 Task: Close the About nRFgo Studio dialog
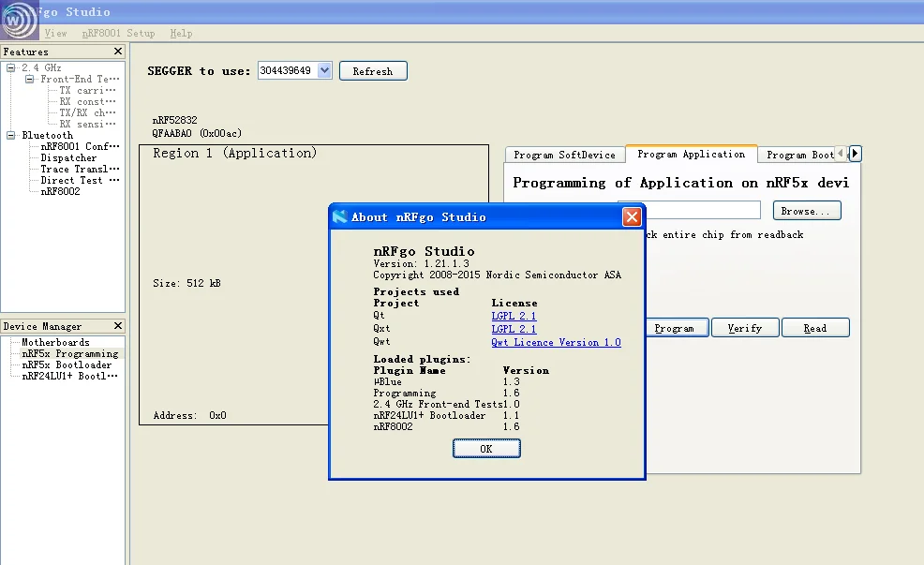coord(632,216)
